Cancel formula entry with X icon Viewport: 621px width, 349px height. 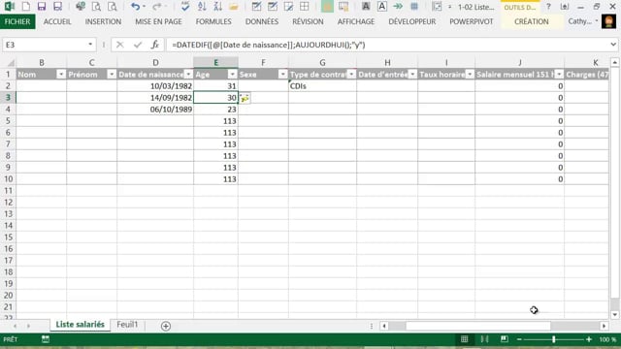coord(119,45)
